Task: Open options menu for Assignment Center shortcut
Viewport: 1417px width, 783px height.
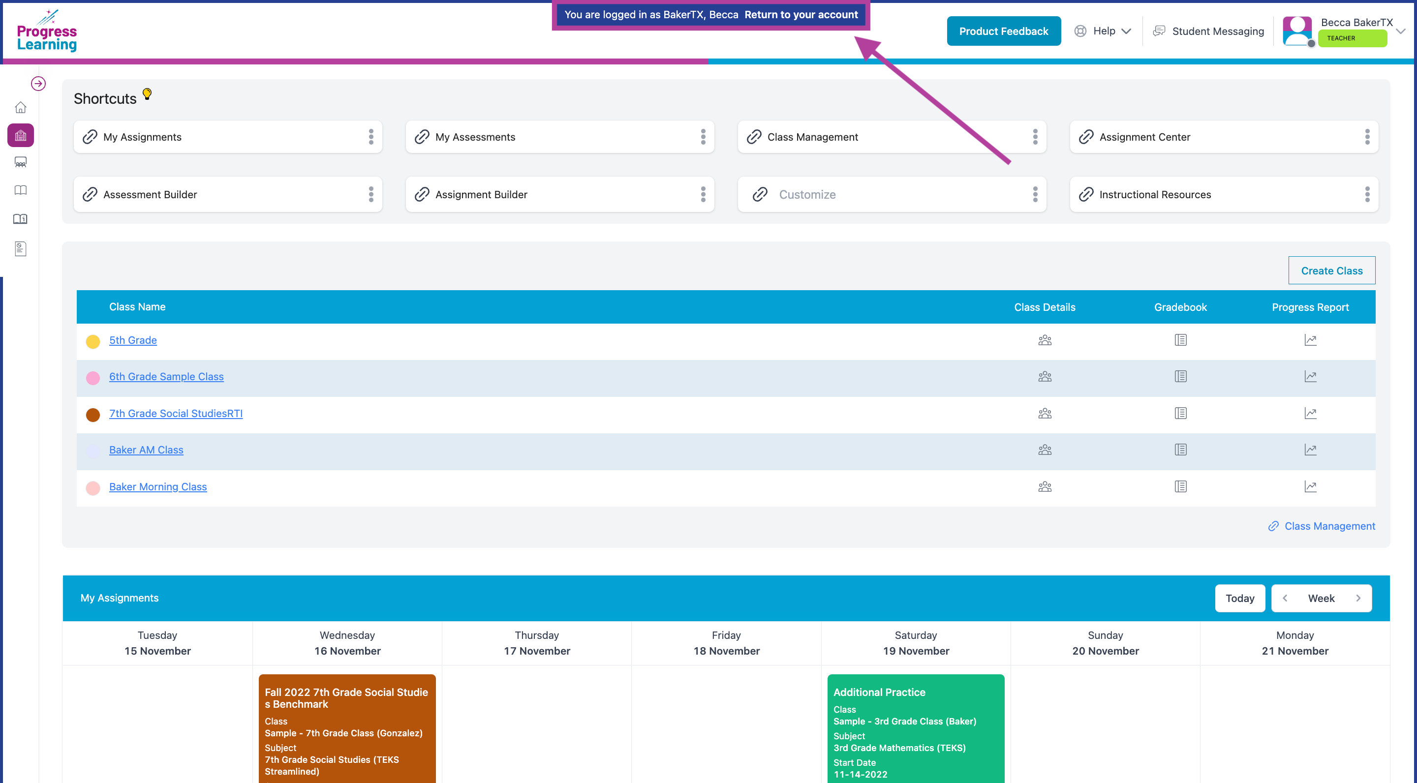Action: (1367, 137)
